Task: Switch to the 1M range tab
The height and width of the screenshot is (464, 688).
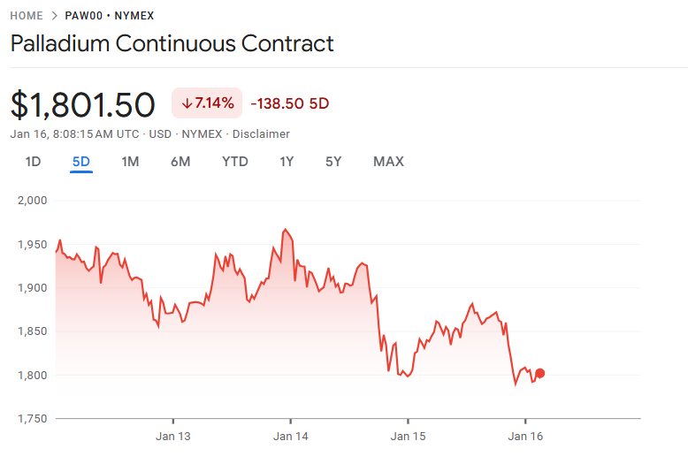Action: [130, 161]
